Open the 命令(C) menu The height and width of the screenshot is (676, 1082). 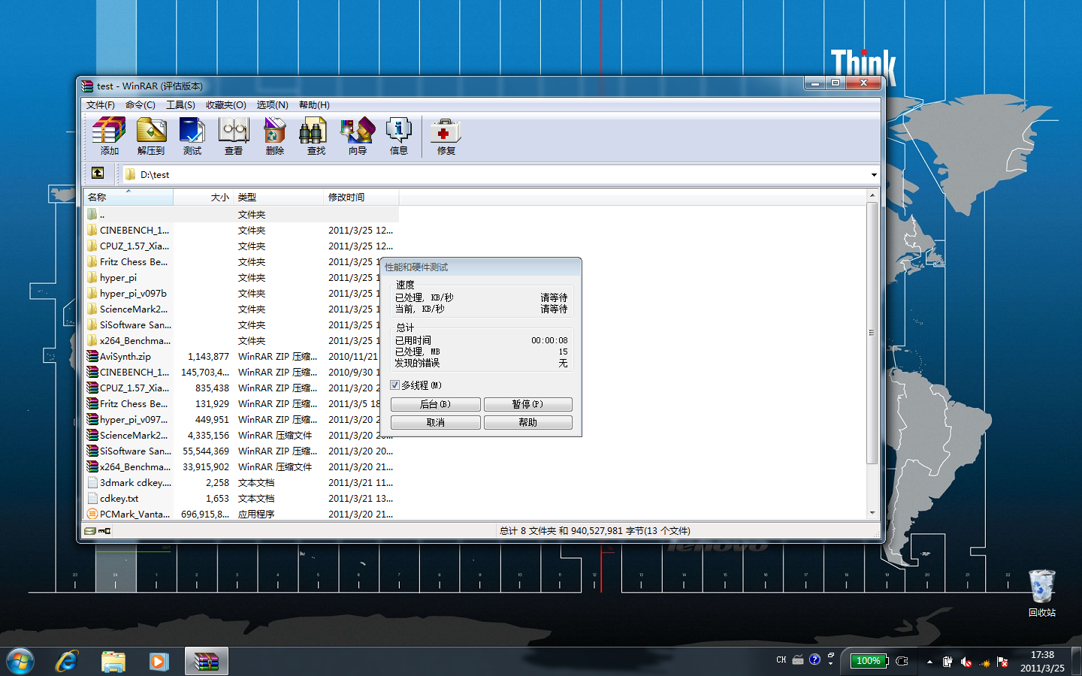click(141, 105)
